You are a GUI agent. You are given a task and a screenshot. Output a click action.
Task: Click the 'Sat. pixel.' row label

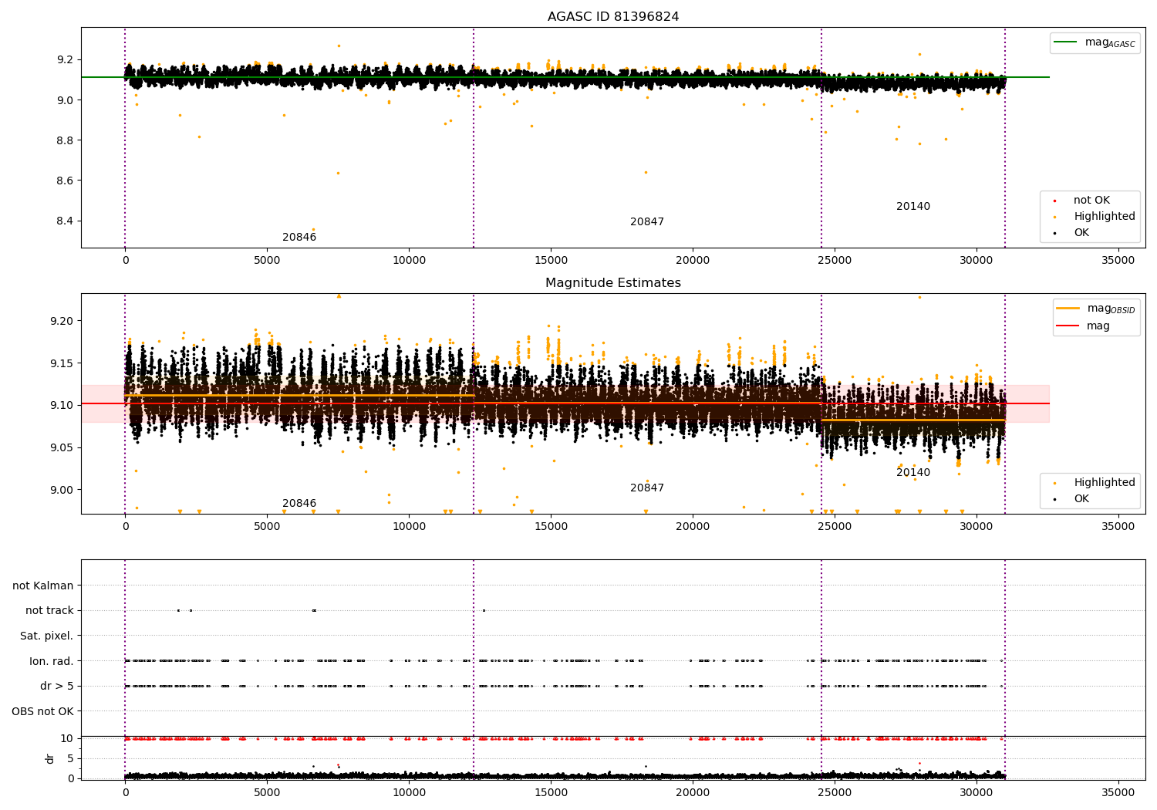[x=46, y=636]
